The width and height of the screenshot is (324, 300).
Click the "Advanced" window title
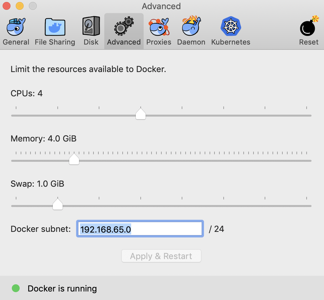coord(161,6)
